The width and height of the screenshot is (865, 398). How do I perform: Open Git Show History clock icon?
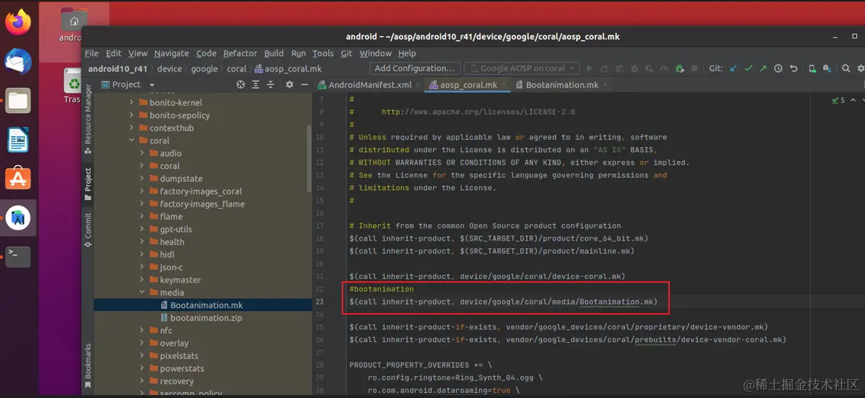tap(778, 68)
